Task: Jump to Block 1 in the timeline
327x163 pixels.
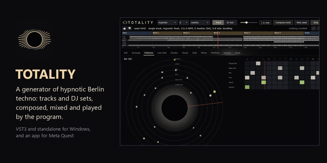Action: pyautogui.click(x=167, y=33)
